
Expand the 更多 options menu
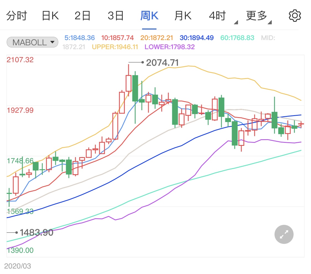point(257,16)
